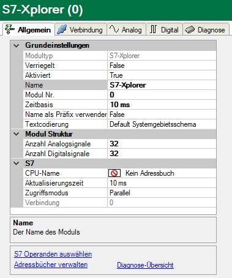Edit the Name field S7-Xplorer
This screenshot has height=278, width=232.
[162, 85]
